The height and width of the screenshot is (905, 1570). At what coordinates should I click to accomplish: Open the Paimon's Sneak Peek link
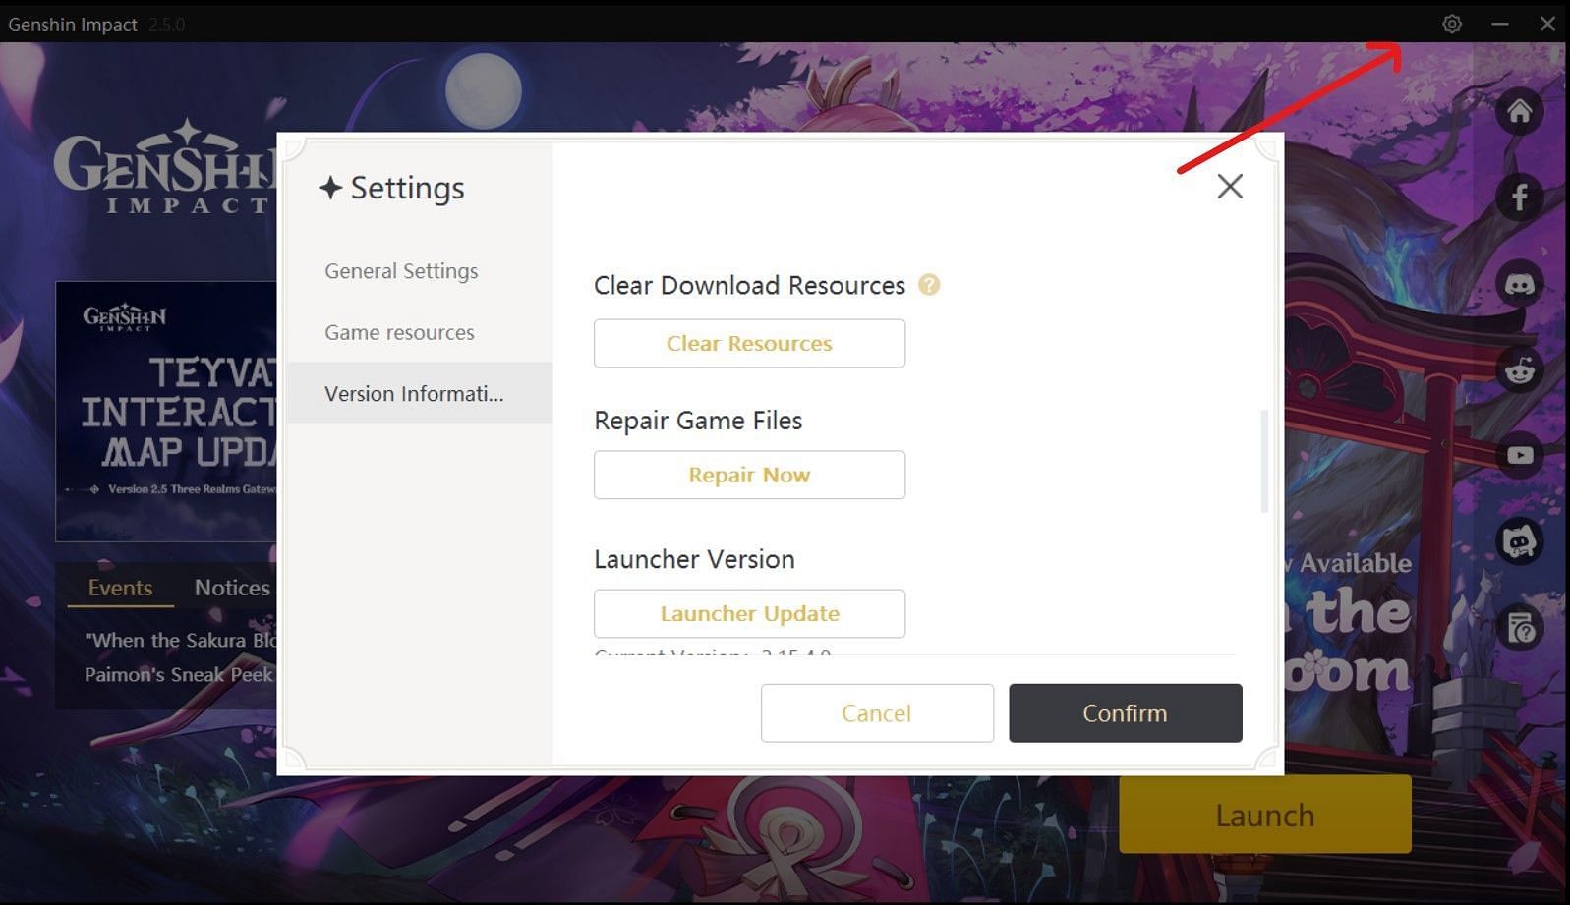click(178, 675)
